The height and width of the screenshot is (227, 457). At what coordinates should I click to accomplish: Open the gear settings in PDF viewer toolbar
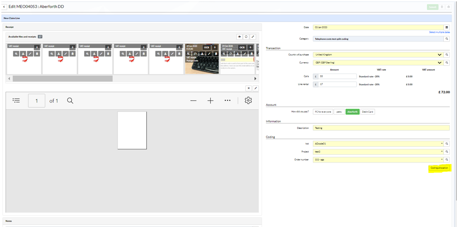click(248, 100)
